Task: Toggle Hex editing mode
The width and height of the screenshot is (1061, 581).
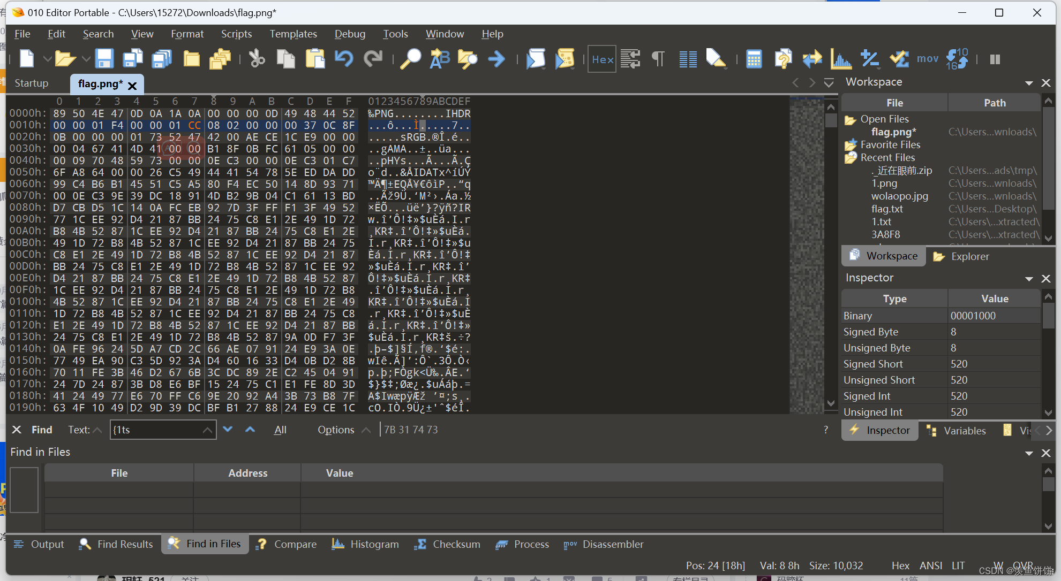Action: (x=601, y=59)
